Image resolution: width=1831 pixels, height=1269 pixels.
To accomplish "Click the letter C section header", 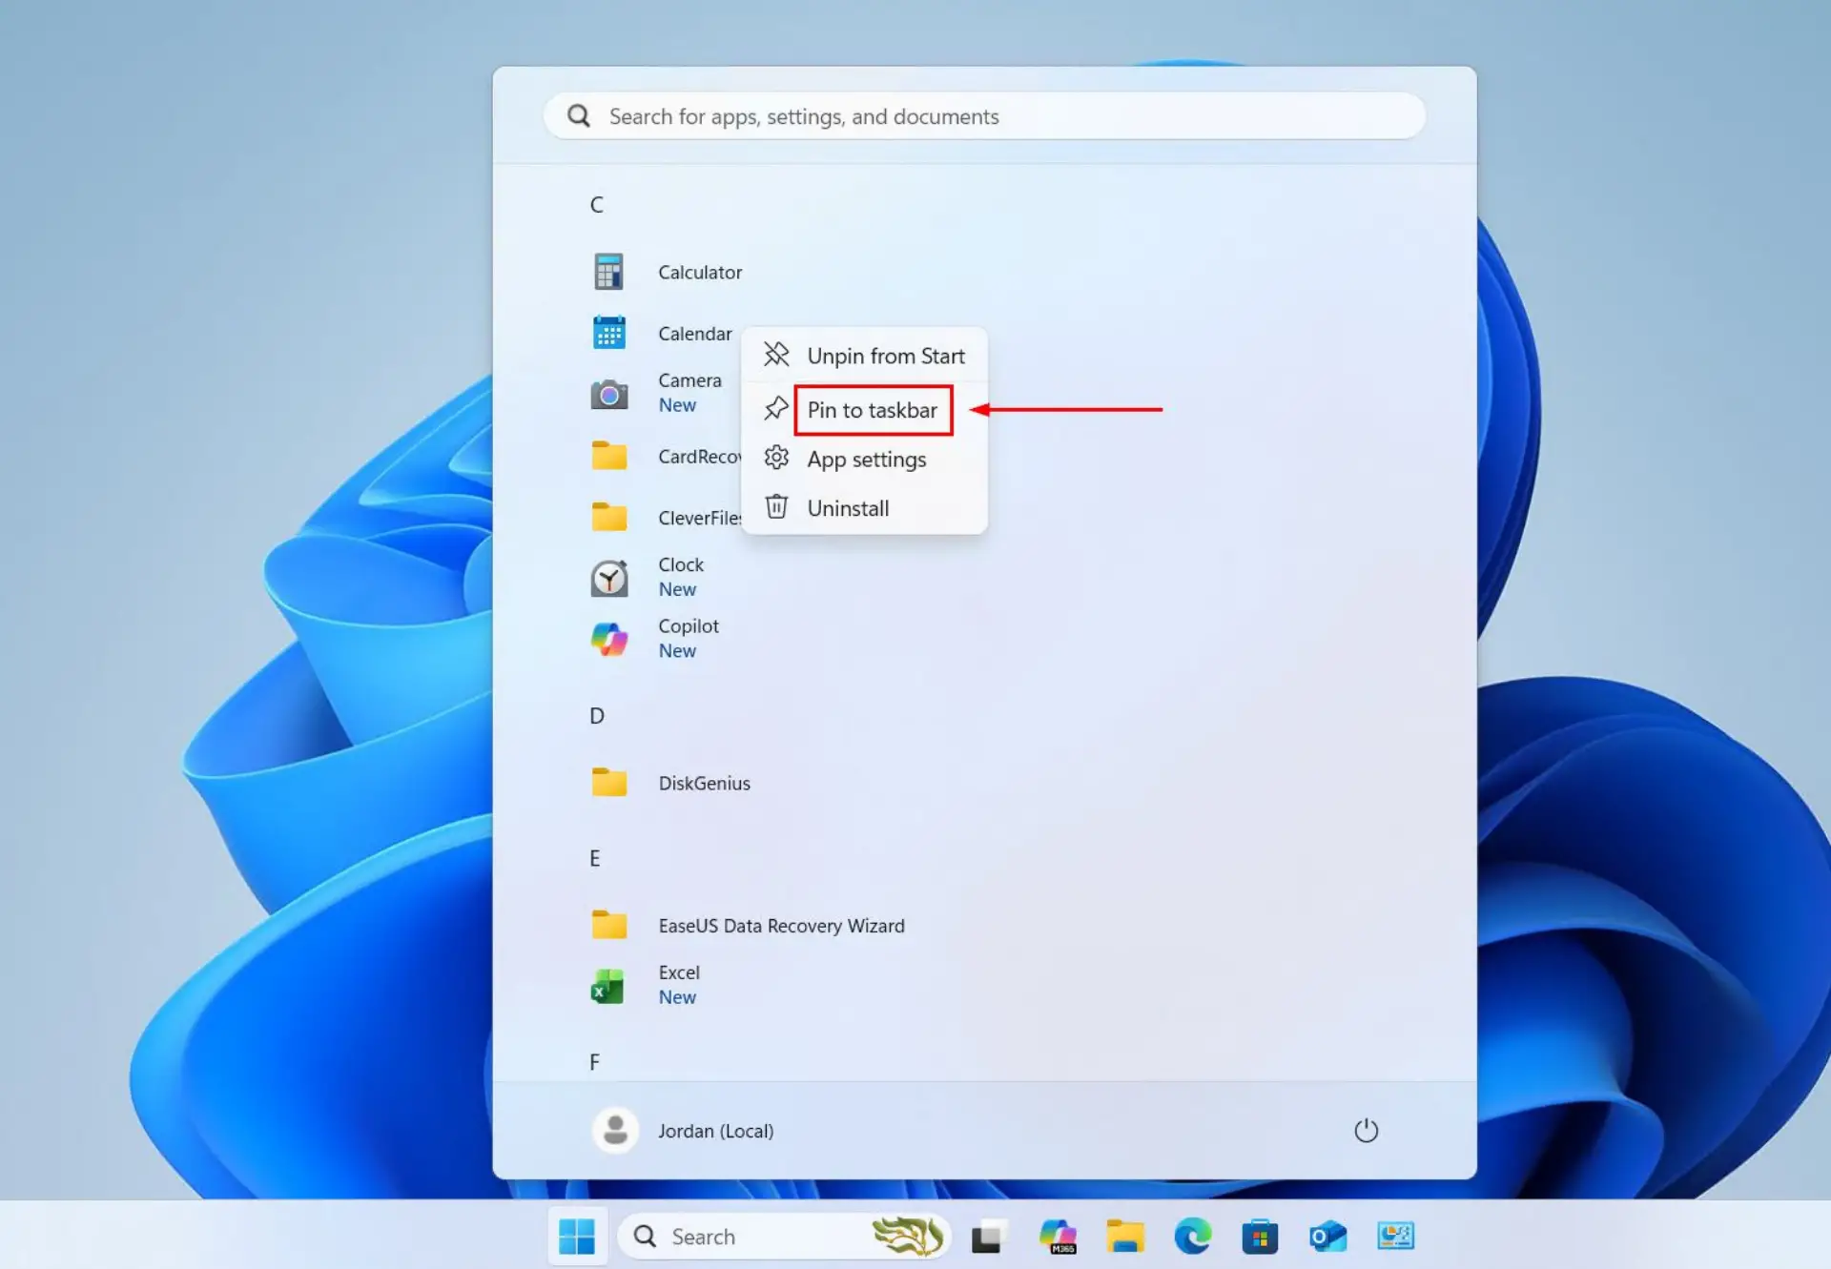I will point(596,204).
